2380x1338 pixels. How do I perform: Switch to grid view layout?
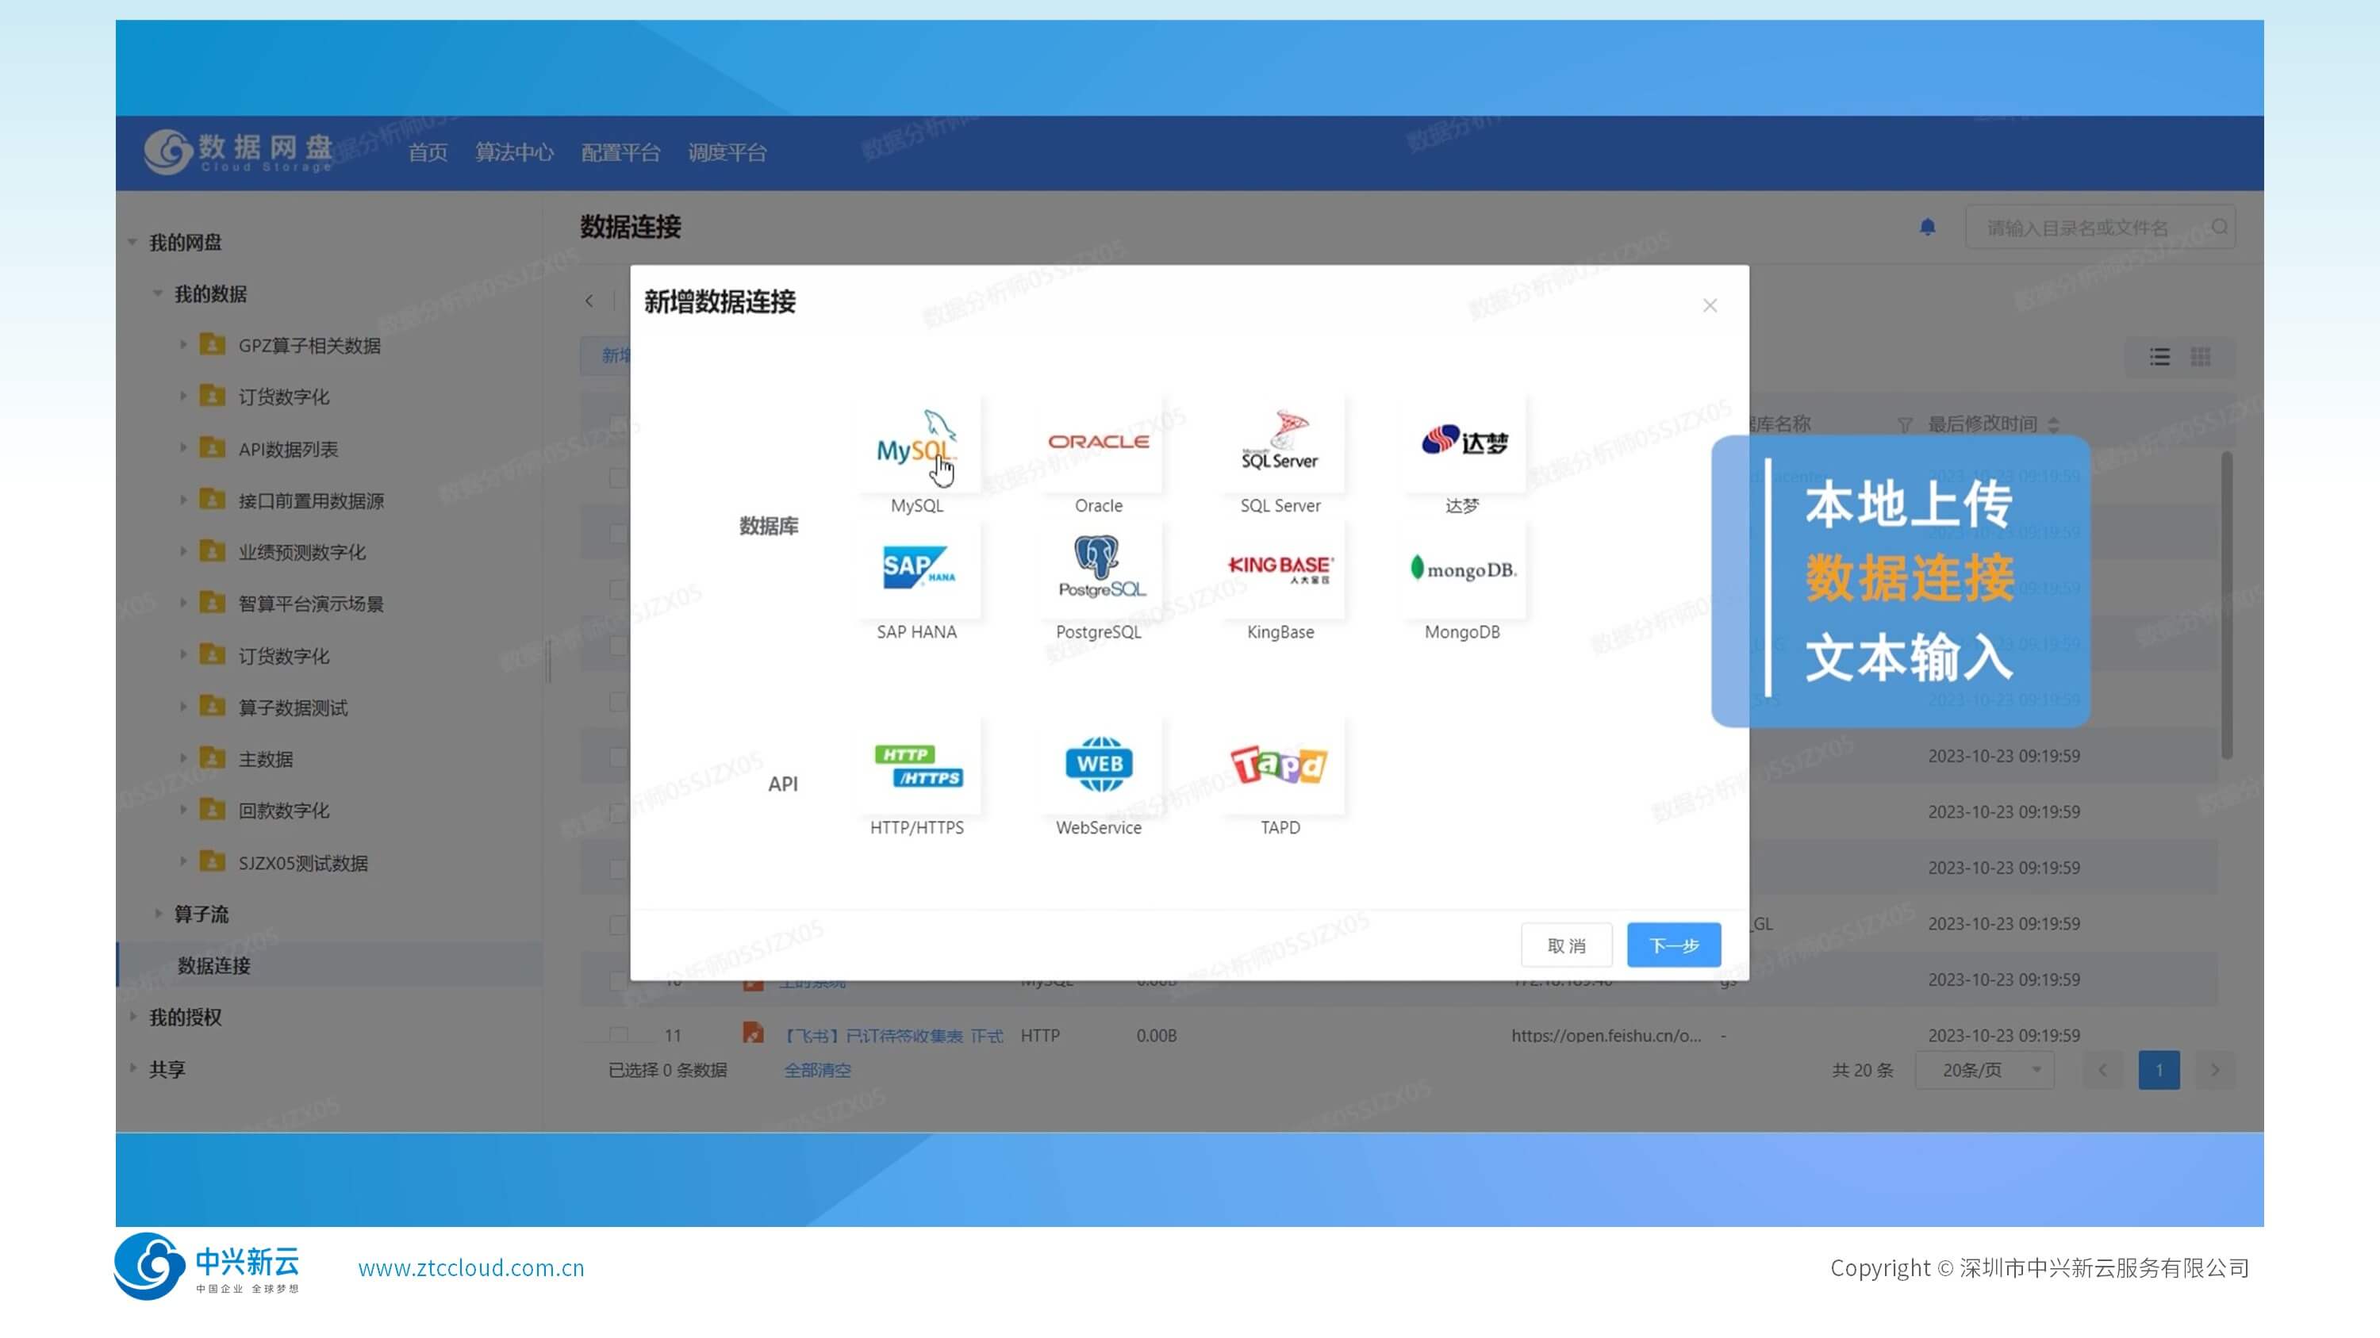point(2201,356)
